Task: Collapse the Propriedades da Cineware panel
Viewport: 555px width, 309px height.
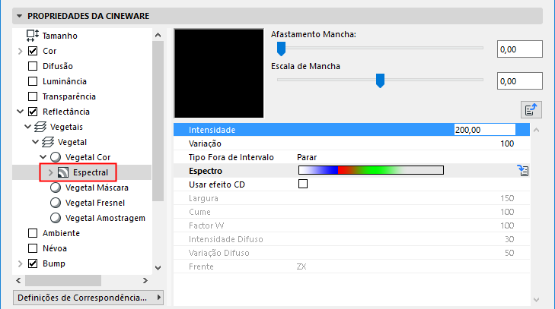Action: 20,16
